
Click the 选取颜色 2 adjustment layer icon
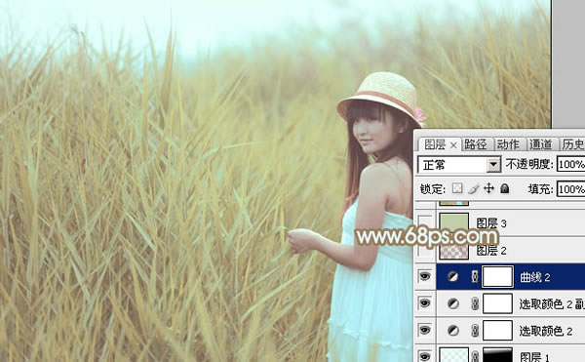coord(453,330)
